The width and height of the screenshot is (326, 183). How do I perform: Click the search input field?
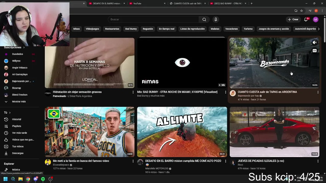(x=153, y=19)
